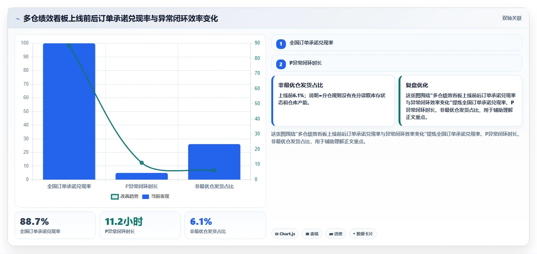Open the 全国订单承诺兑现率 list item
The height and width of the screenshot is (254, 537).
click(397, 43)
